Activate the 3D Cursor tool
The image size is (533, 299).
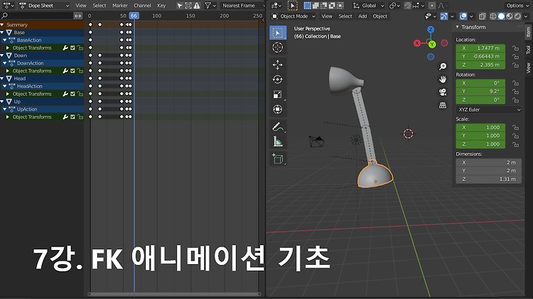278,48
